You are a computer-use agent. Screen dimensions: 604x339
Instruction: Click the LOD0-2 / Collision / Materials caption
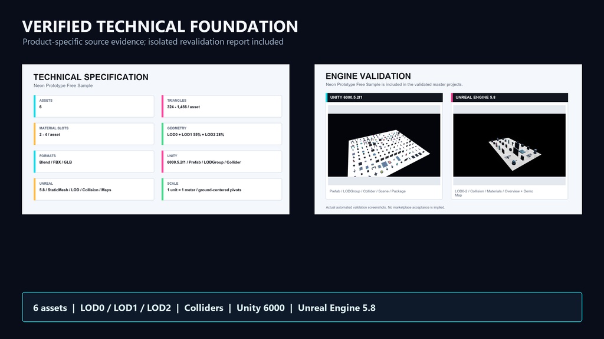(494, 193)
